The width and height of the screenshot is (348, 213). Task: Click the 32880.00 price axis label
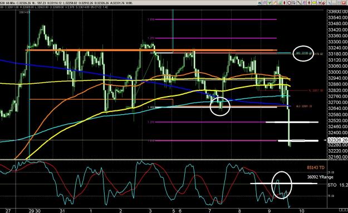337,84
